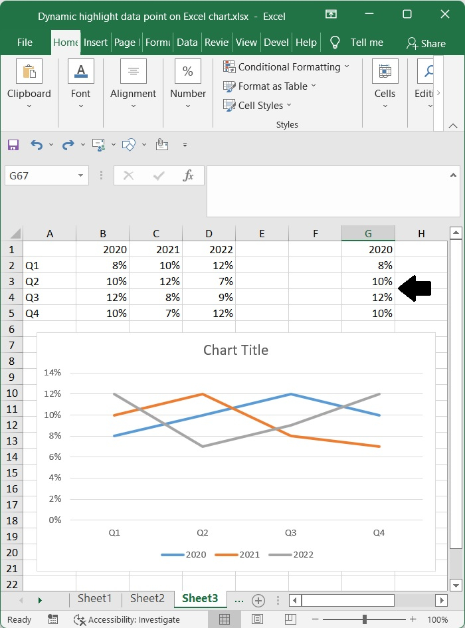Screen dimensions: 465x628
Task: Switch to Page Break Preview
Action: [x=290, y=619]
